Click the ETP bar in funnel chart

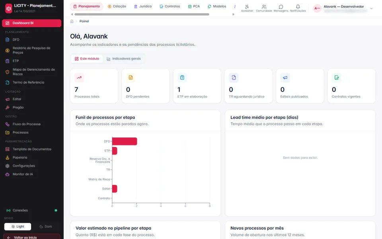pyautogui.click(x=115, y=151)
